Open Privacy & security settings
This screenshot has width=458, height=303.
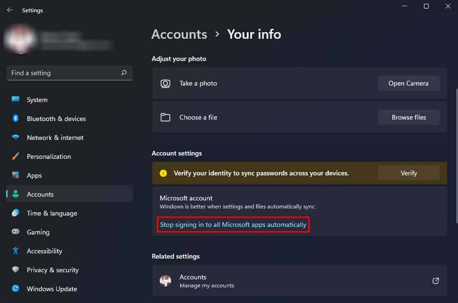click(x=69, y=270)
